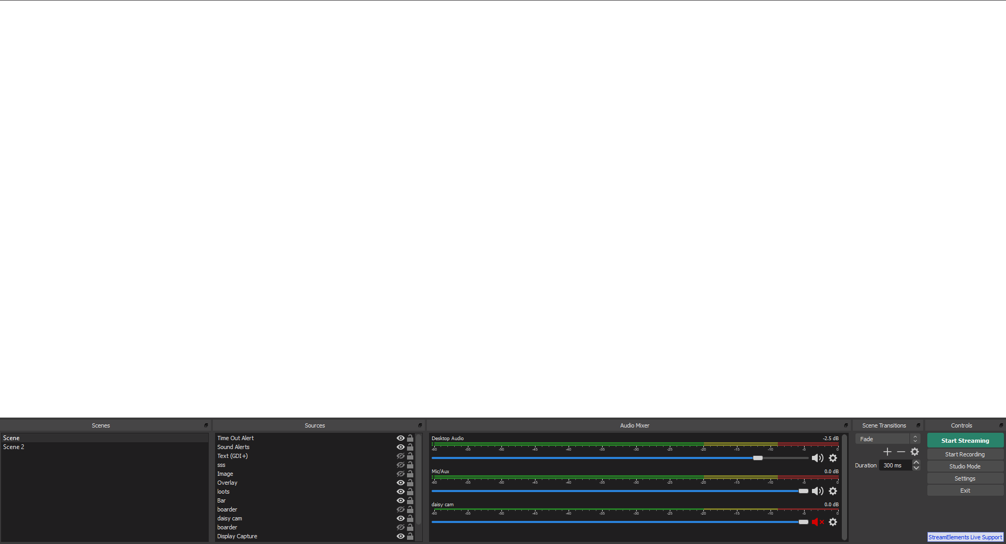Open Desktop Audio gear settings
Viewport: 1006px width, 544px height.
tap(833, 458)
